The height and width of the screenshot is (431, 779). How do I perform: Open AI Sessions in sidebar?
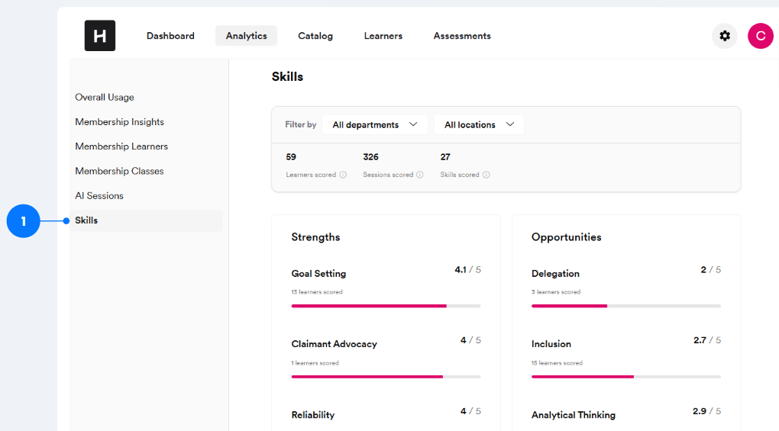(99, 196)
